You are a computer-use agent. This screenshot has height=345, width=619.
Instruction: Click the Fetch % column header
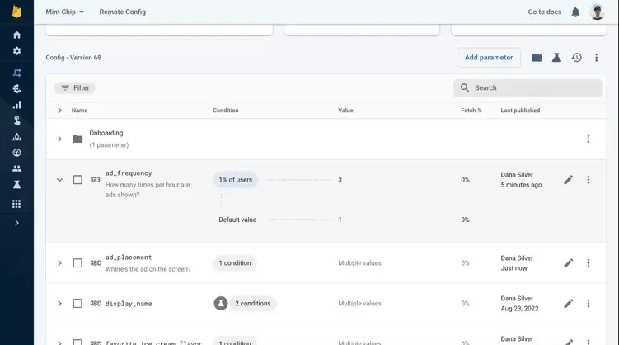471,111
